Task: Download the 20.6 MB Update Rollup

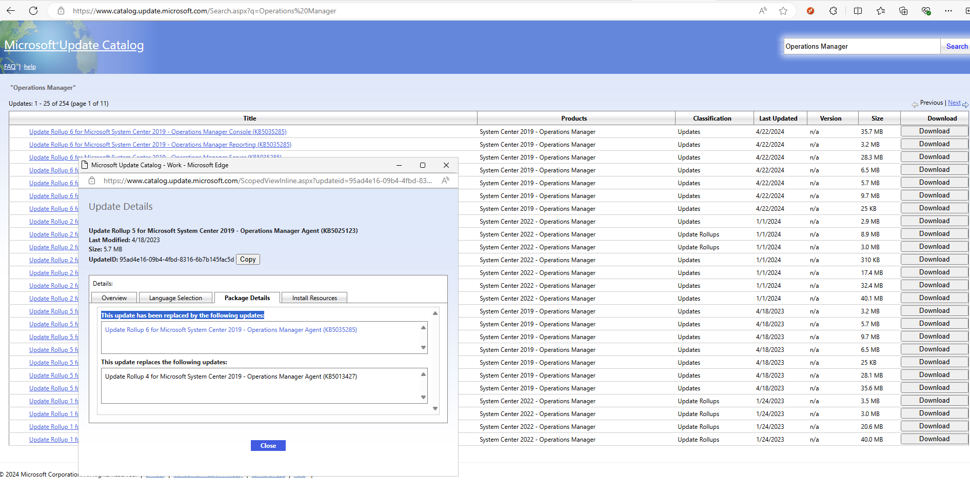Action: (x=934, y=426)
